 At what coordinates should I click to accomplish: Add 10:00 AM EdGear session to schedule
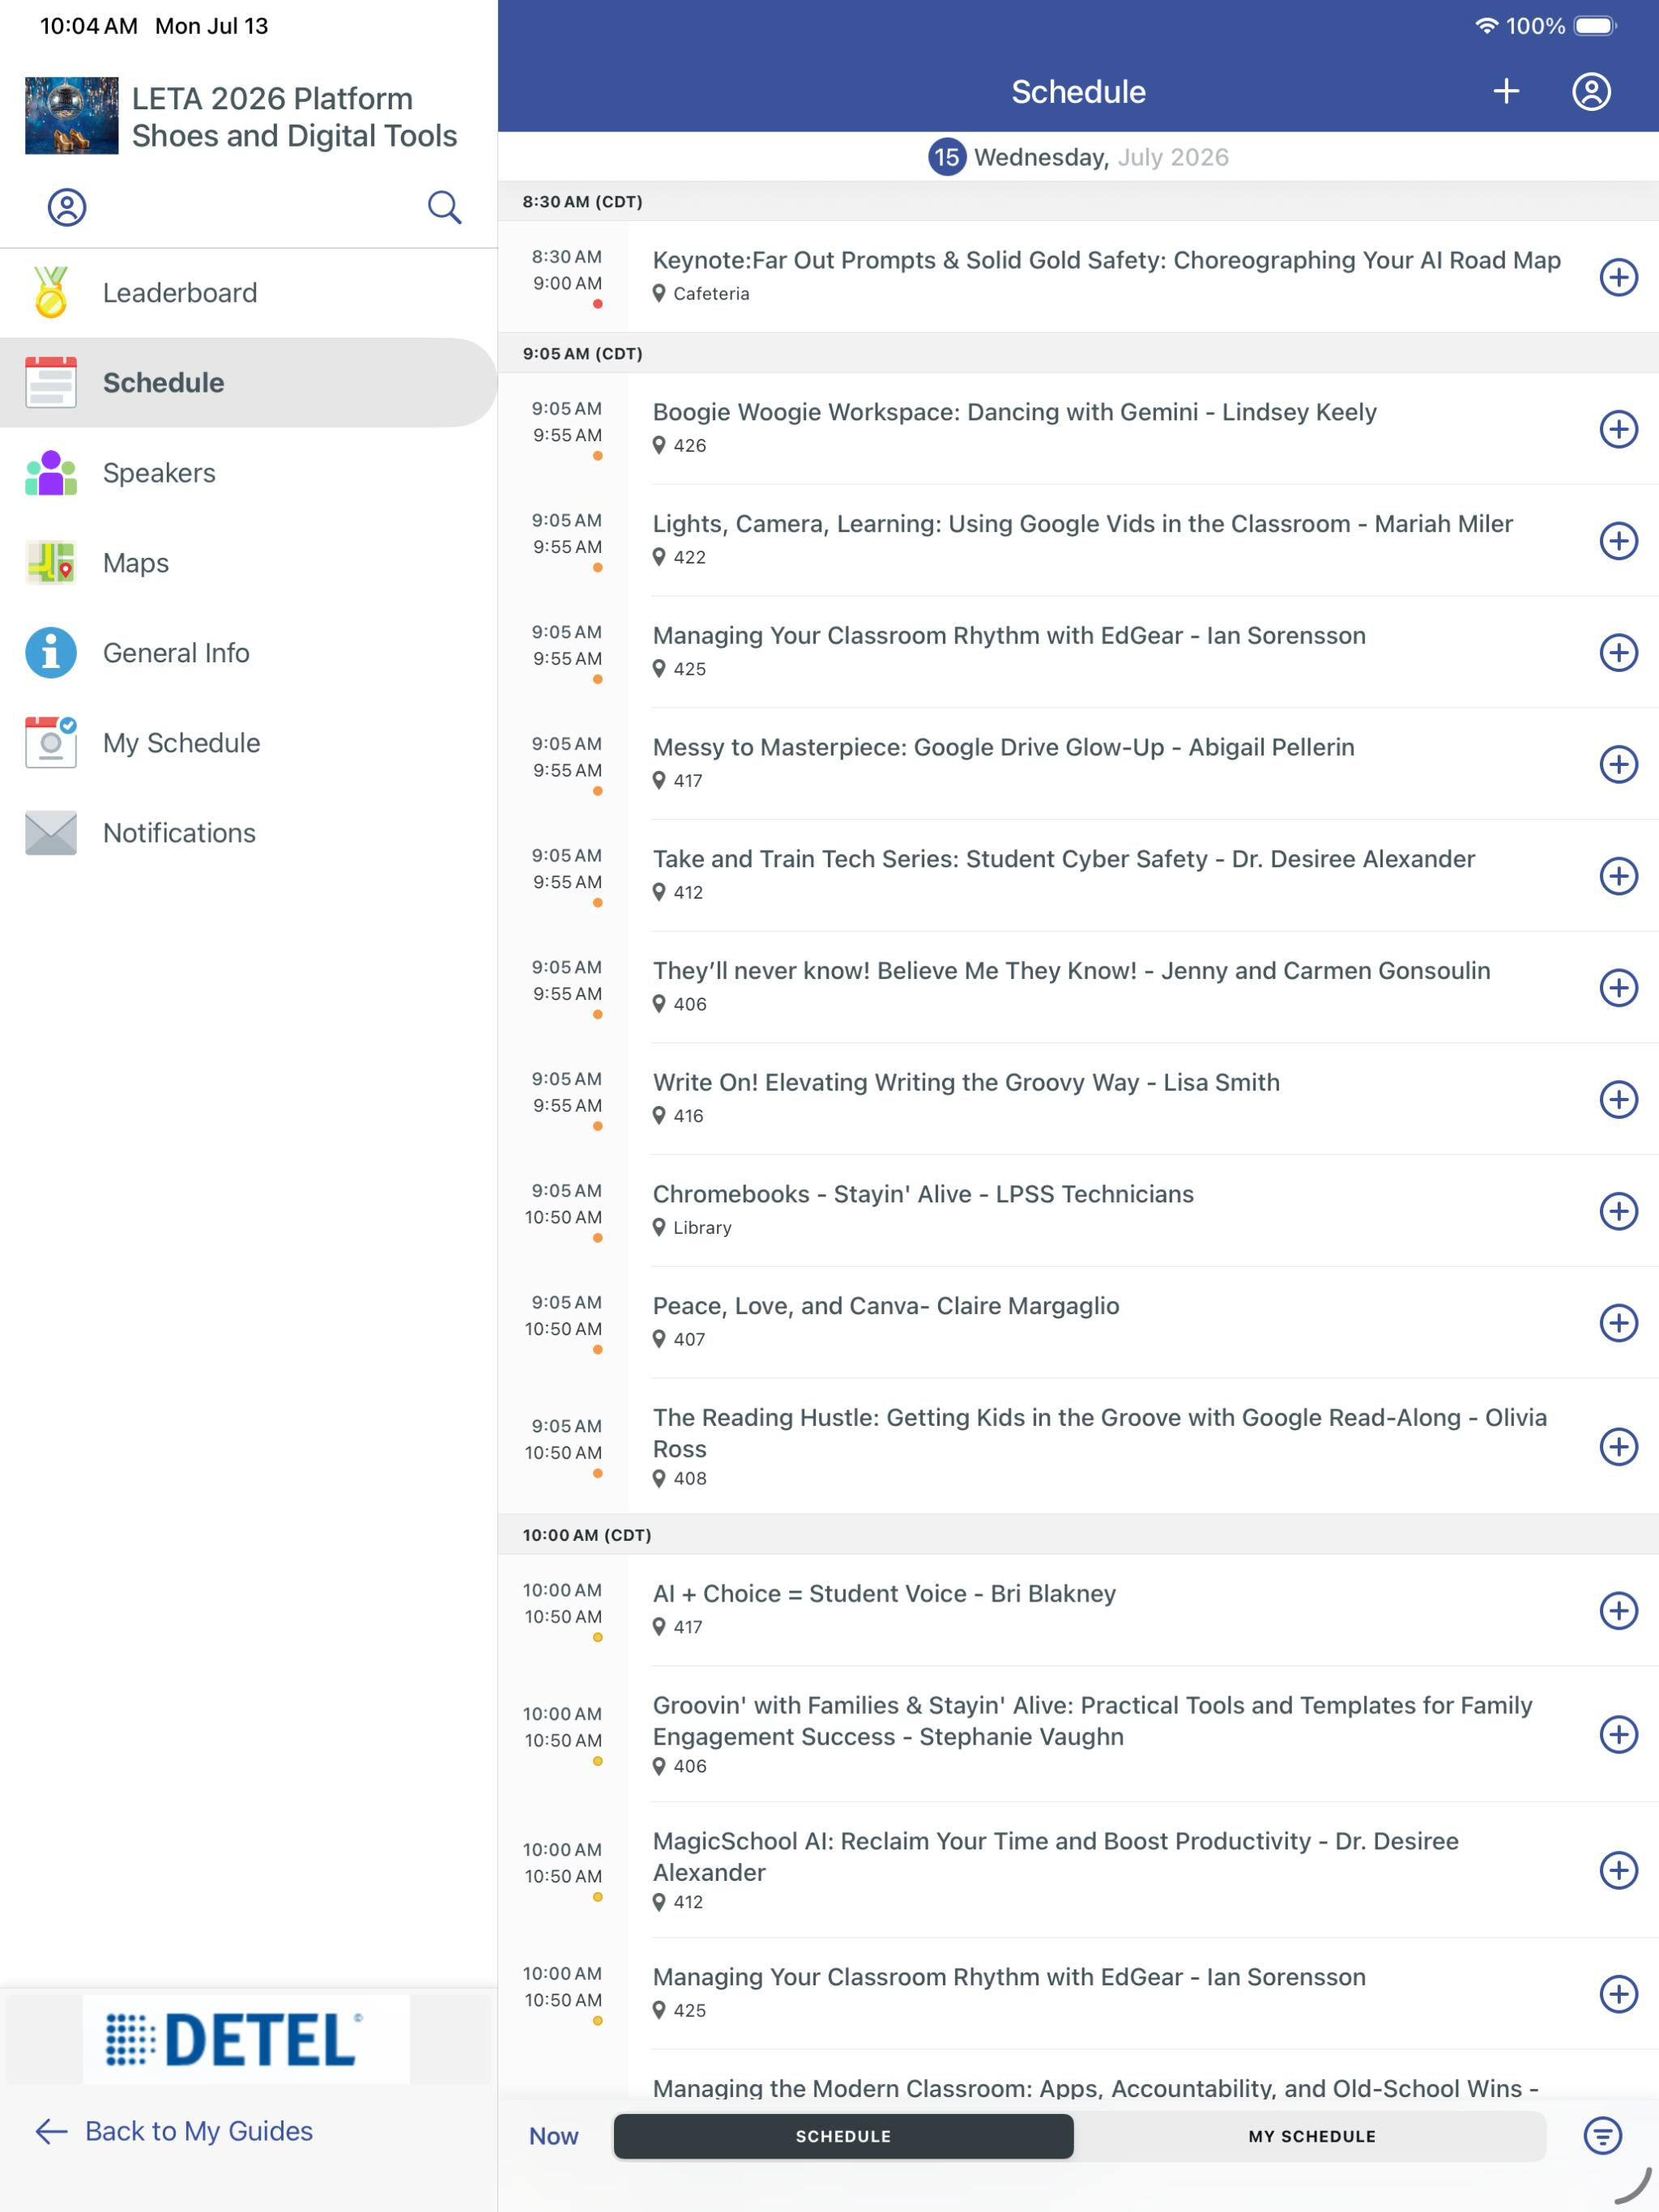pos(1618,1994)
